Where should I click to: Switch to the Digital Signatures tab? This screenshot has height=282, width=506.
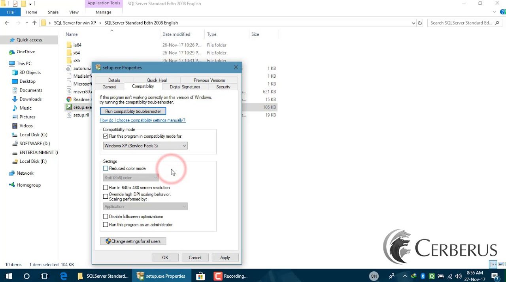[185, 87]
